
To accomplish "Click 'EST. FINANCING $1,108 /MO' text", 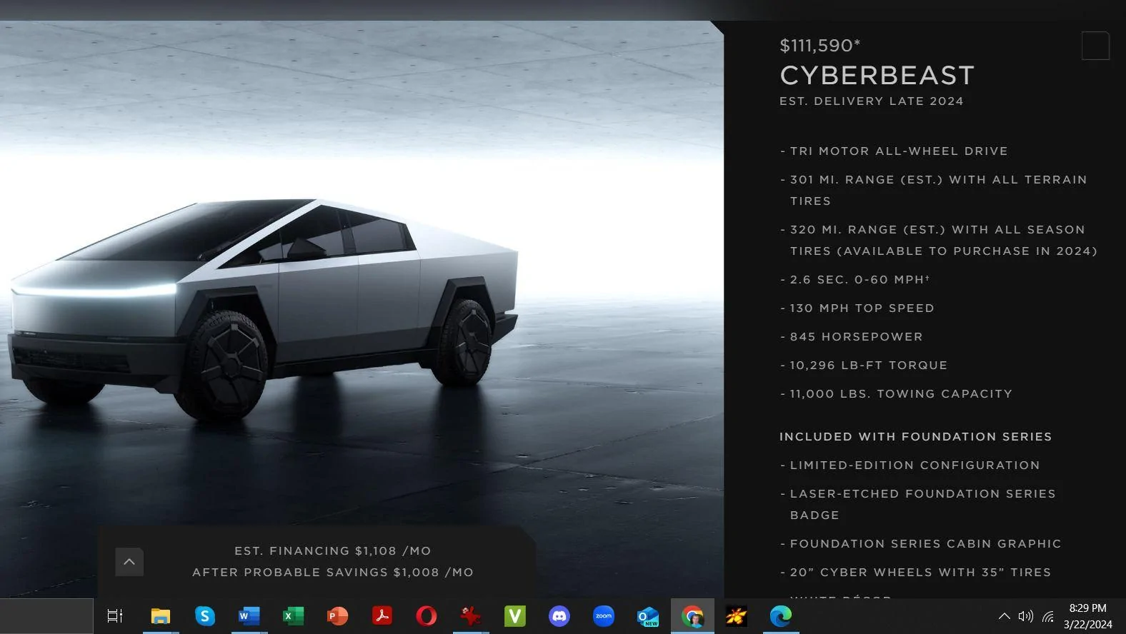I will pos(333,551).
